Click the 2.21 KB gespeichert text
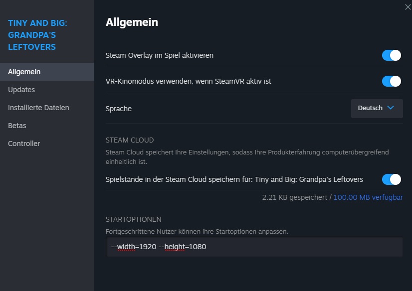The height and width of the screenshot is (291, 412). coord(295,197)
